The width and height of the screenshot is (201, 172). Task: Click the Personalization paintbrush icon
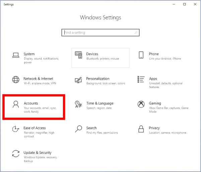pyautogui.click(x=78, y=80)
